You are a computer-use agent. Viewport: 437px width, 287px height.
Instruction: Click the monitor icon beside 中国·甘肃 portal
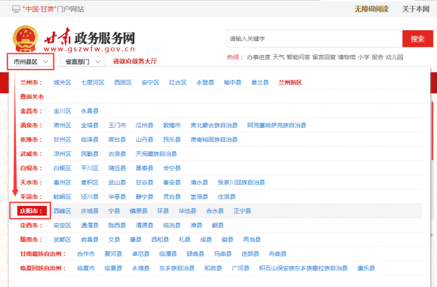[16, 9]
